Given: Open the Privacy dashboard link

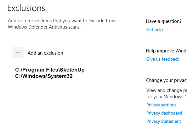Looking at the screenshot, I should 164,113.
